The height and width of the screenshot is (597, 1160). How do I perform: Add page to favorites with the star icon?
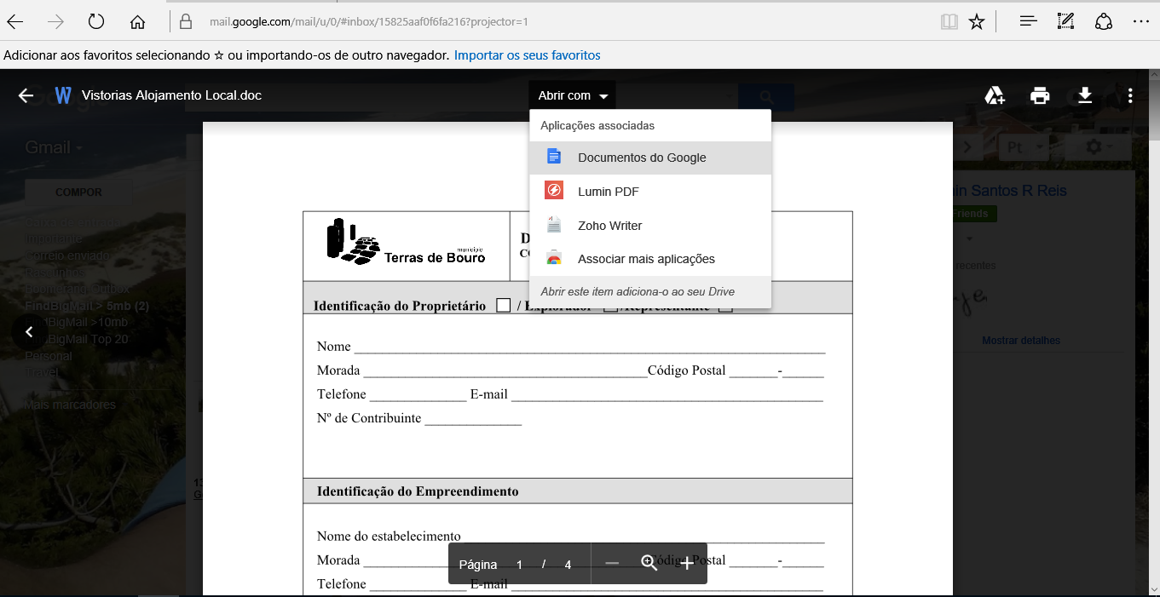977,21
